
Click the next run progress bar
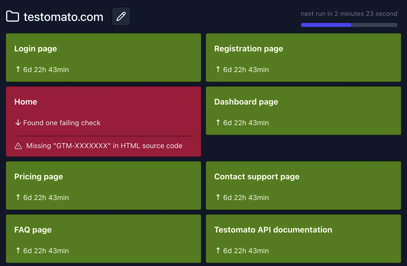349,25
